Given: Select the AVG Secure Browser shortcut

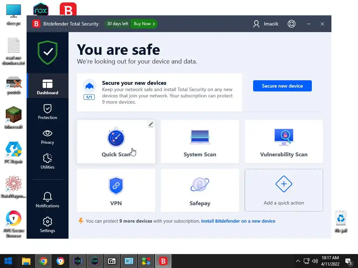Looking at the screenshot, I should click(14, 224).
